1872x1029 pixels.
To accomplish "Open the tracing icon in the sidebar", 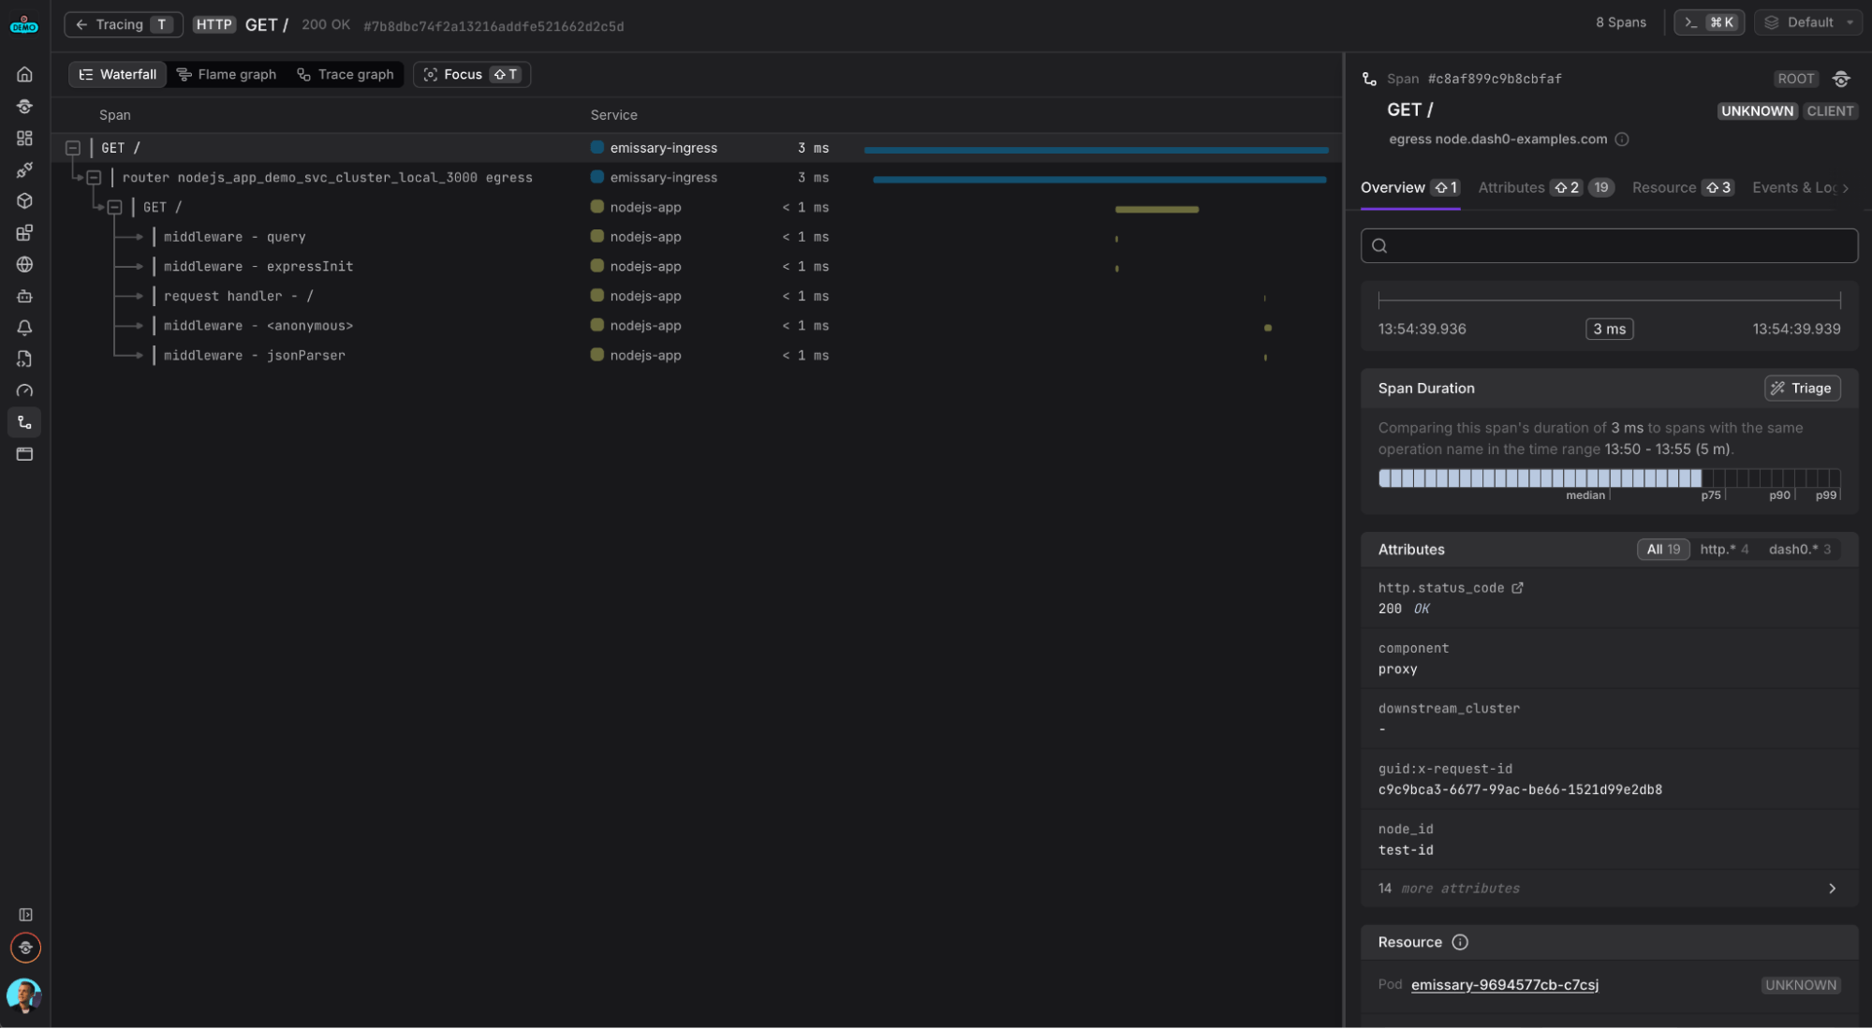I will pos(25,422).
